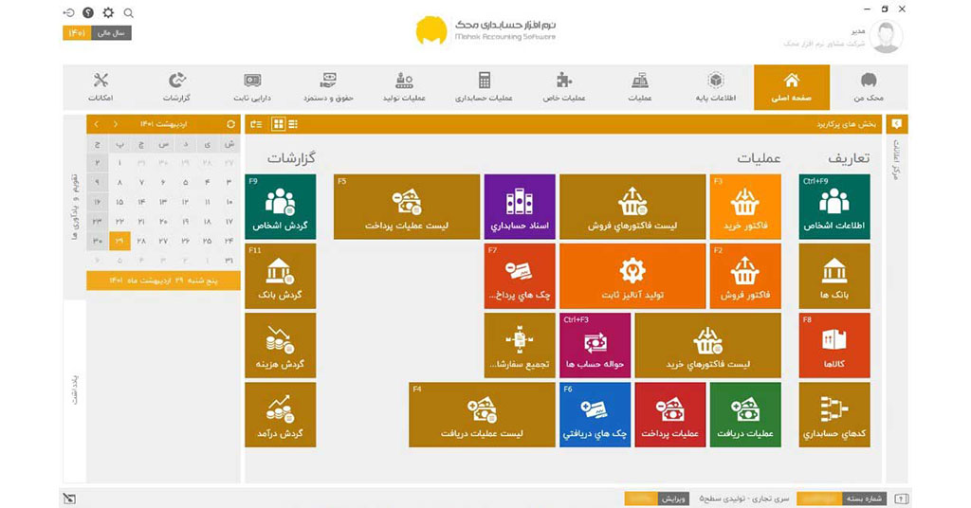The height and width of the screenshot is (508, 971).
Task: Open the فاکتور خرید (purchase invoice) tile
Action: coord(745,207)
